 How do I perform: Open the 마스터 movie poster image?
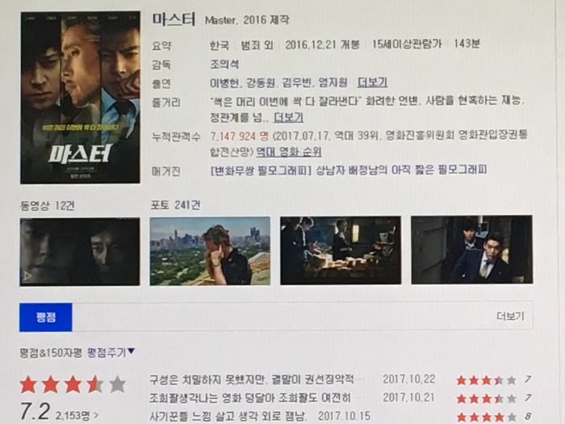(x=81, y=98)
